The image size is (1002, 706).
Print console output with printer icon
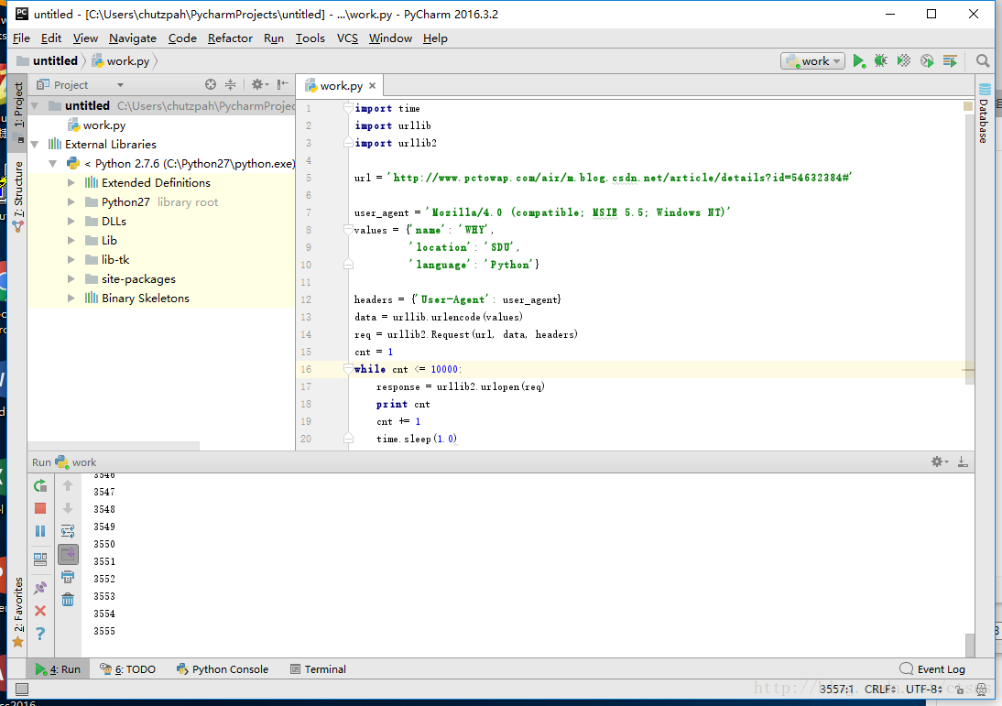[x=68, y=577]
